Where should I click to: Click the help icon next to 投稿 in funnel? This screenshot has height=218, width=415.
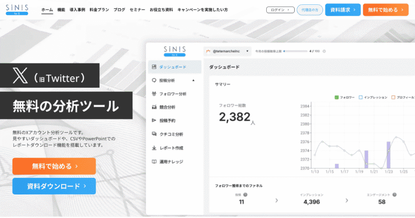245,195
